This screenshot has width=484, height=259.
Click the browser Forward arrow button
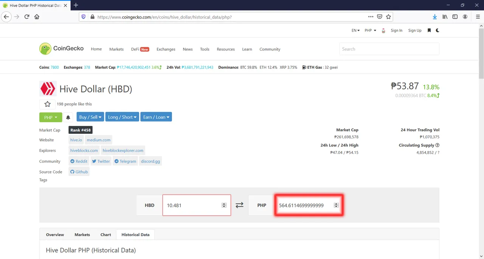pos(17,17)
